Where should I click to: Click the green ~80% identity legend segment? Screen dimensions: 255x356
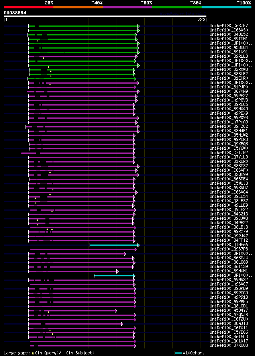click(x=177, y=7)
